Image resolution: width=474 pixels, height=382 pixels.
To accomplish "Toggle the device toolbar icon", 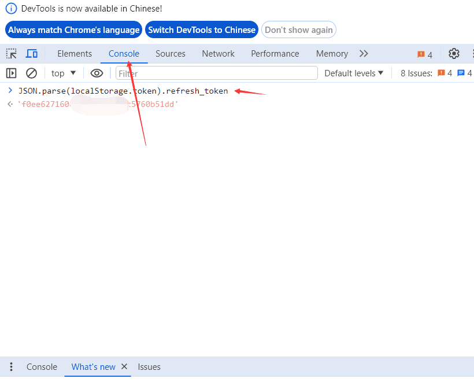I will point(32,54).
